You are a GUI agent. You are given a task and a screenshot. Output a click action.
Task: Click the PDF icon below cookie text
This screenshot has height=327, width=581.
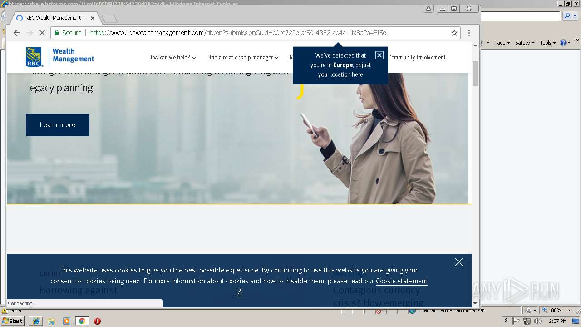pos(239,292)
